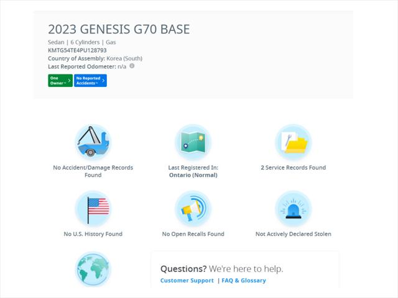The width and height of the screenshot is (398, 298).
Task: Click the 2023 GENESIS G70 BASE heading
Action: coord(119,29)
